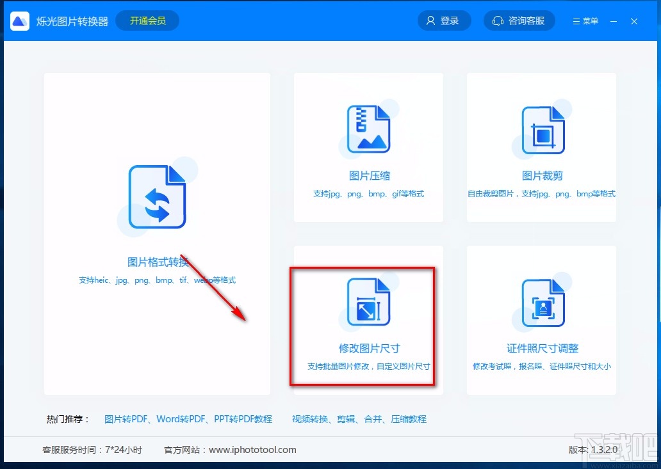Click the headset icon beside 咨询客服
Viewport: 661px width, 469px height.
pyautogui.click(x=498, y=20)
